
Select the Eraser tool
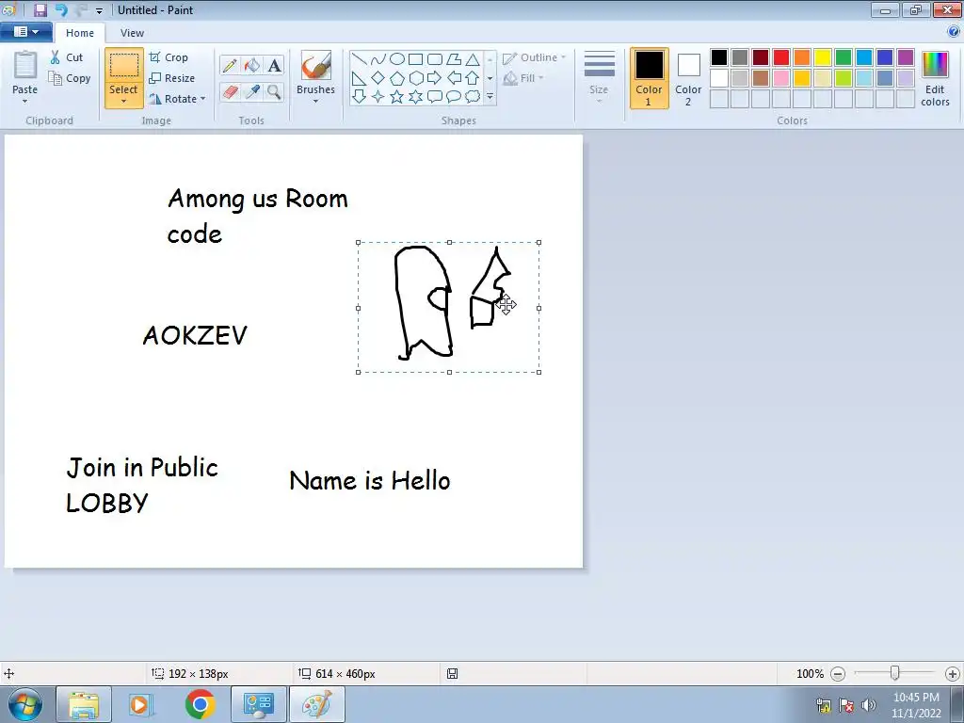230,92
